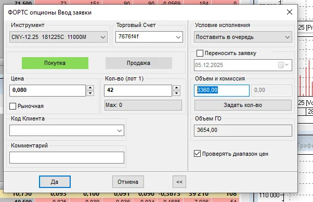Close the order entry dialog

click(290, 12)
